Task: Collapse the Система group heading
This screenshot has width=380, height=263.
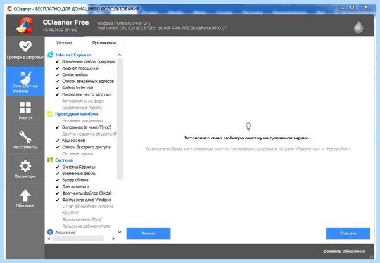Action: pyautogui.click(x=64, y=160)
